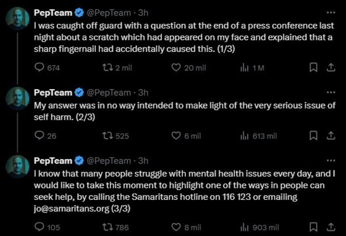Share the first tweet (1/3)
Screen dimensions: 346x236
tap(330, 67)
